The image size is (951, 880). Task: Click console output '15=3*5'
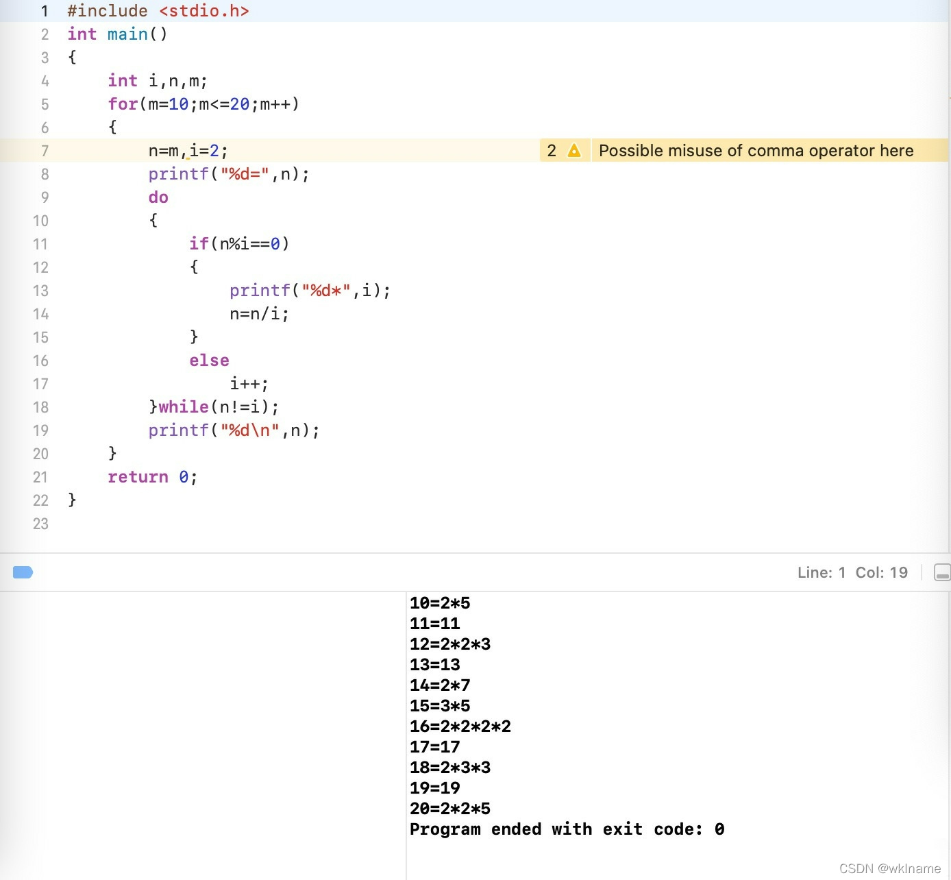[x=440, y=706]
